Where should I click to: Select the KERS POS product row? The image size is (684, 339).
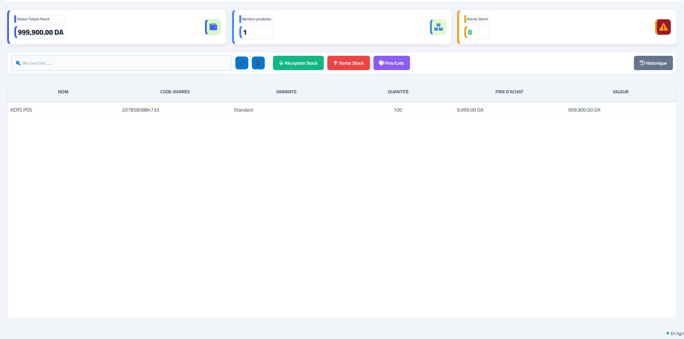tap(21, 110)
